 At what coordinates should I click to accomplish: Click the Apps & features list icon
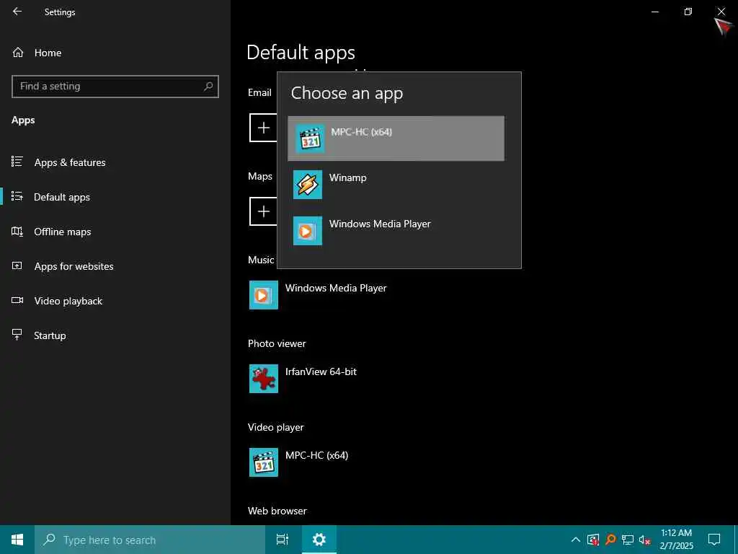point(17,162)
